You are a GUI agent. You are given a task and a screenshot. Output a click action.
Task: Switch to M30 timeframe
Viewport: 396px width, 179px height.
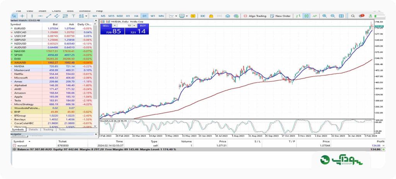coord(120,16)
